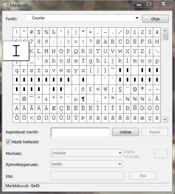The width and height of the screenshot is (175, 194).
Task: Select the lowercase g character
Action: pos(90,61)
